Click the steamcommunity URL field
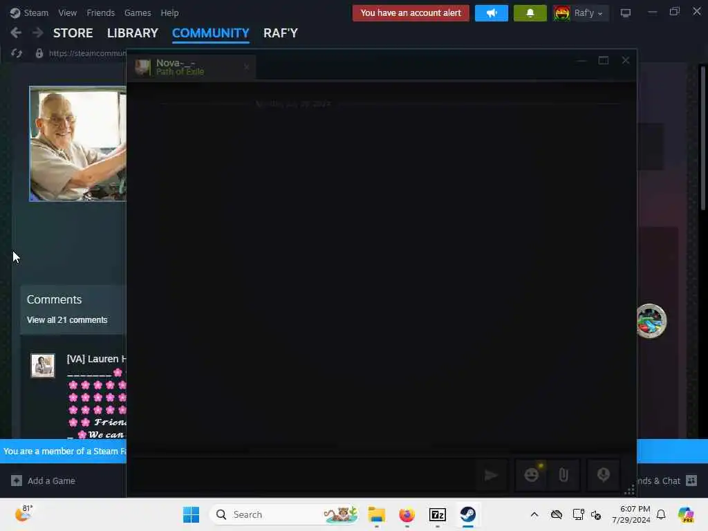708x531 pixels. [x=87, y=53]
